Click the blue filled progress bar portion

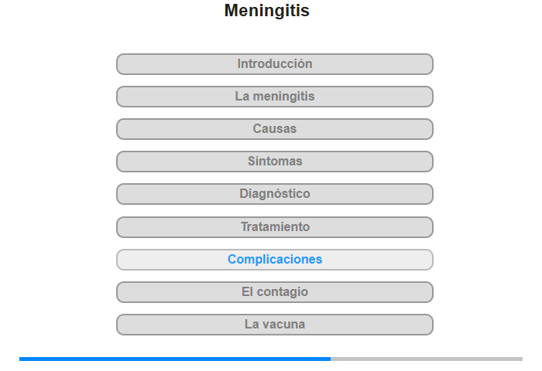[x=175, y=359]
